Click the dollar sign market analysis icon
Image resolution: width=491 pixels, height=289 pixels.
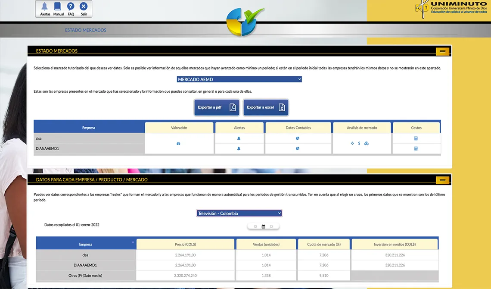pyautogui.click(x=359, y=143)
